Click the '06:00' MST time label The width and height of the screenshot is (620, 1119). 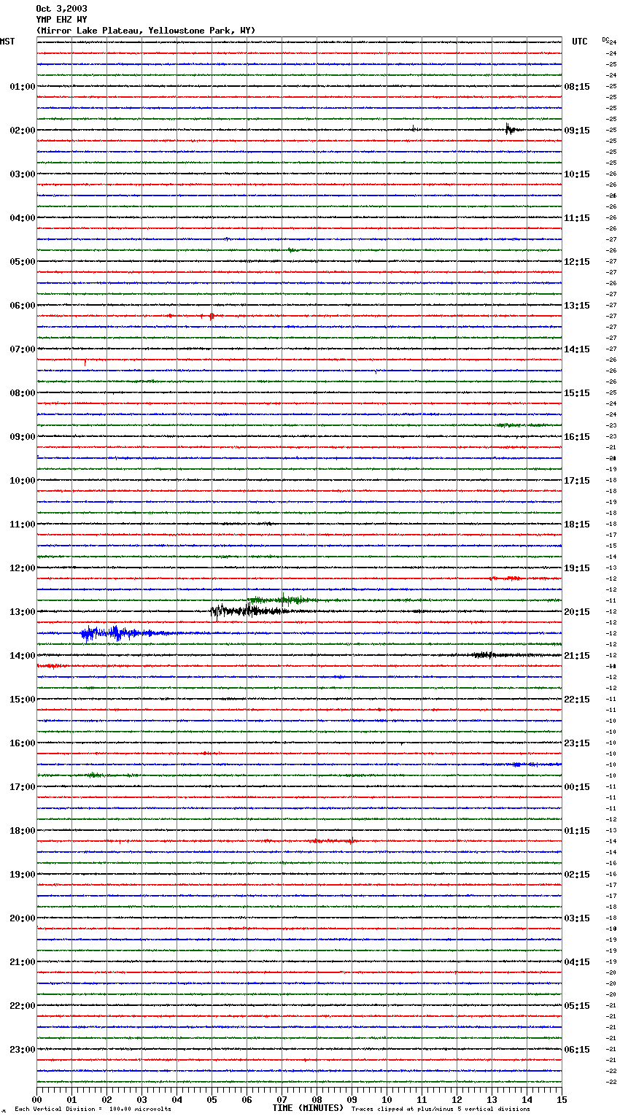[23, 306]
